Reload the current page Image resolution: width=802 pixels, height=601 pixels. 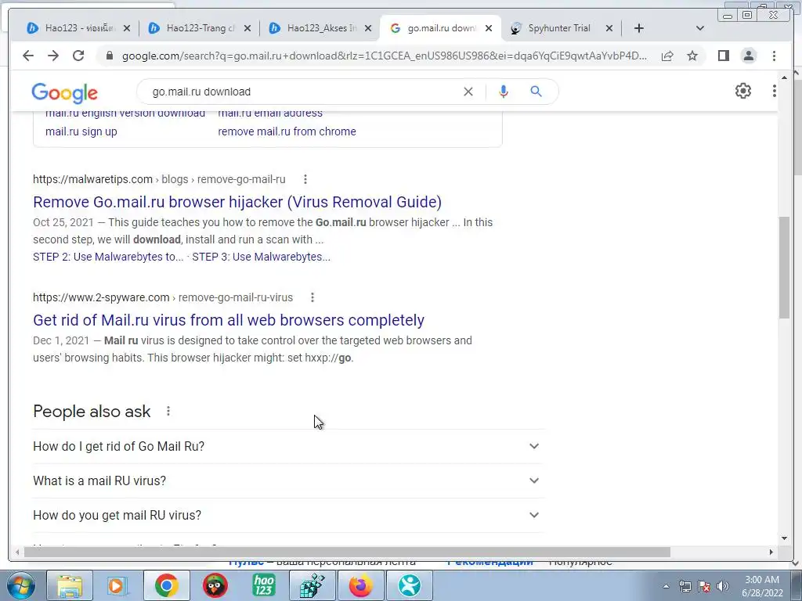pyautogui.click(x=78, y=56)
